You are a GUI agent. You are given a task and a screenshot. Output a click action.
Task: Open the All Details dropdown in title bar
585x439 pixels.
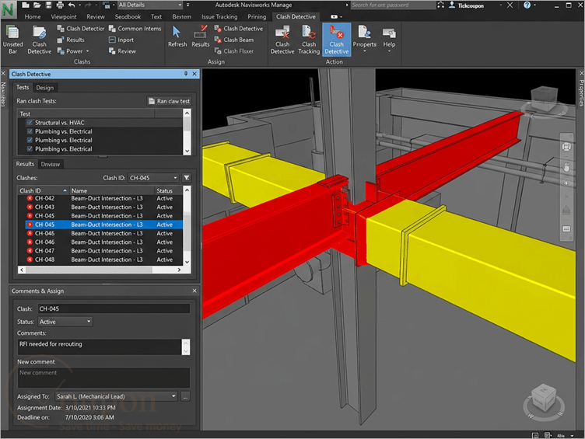[x=150, y=5]
